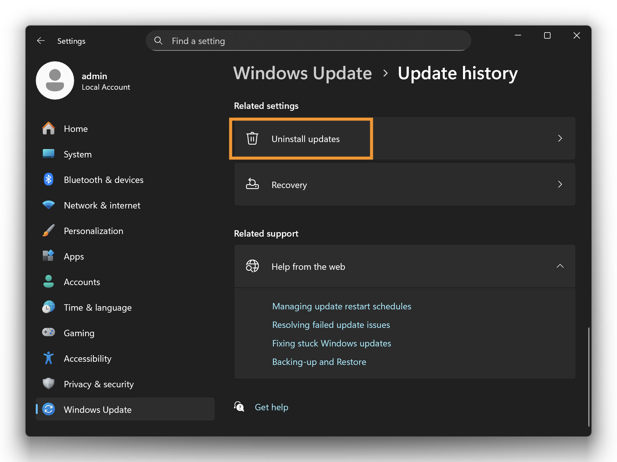Collapse the Help from the web section

[x=560, y=266]
